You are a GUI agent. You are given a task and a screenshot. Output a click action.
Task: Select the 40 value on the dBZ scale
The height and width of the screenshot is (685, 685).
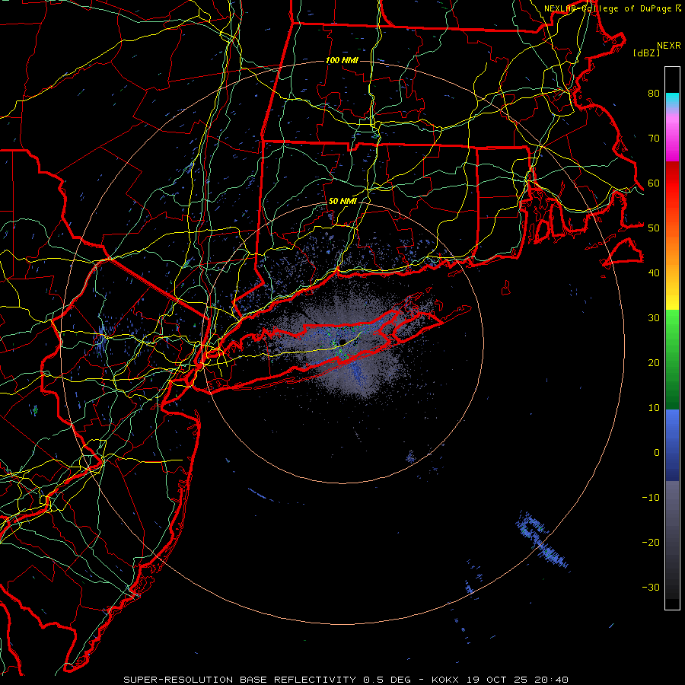(x=654, y=273)
